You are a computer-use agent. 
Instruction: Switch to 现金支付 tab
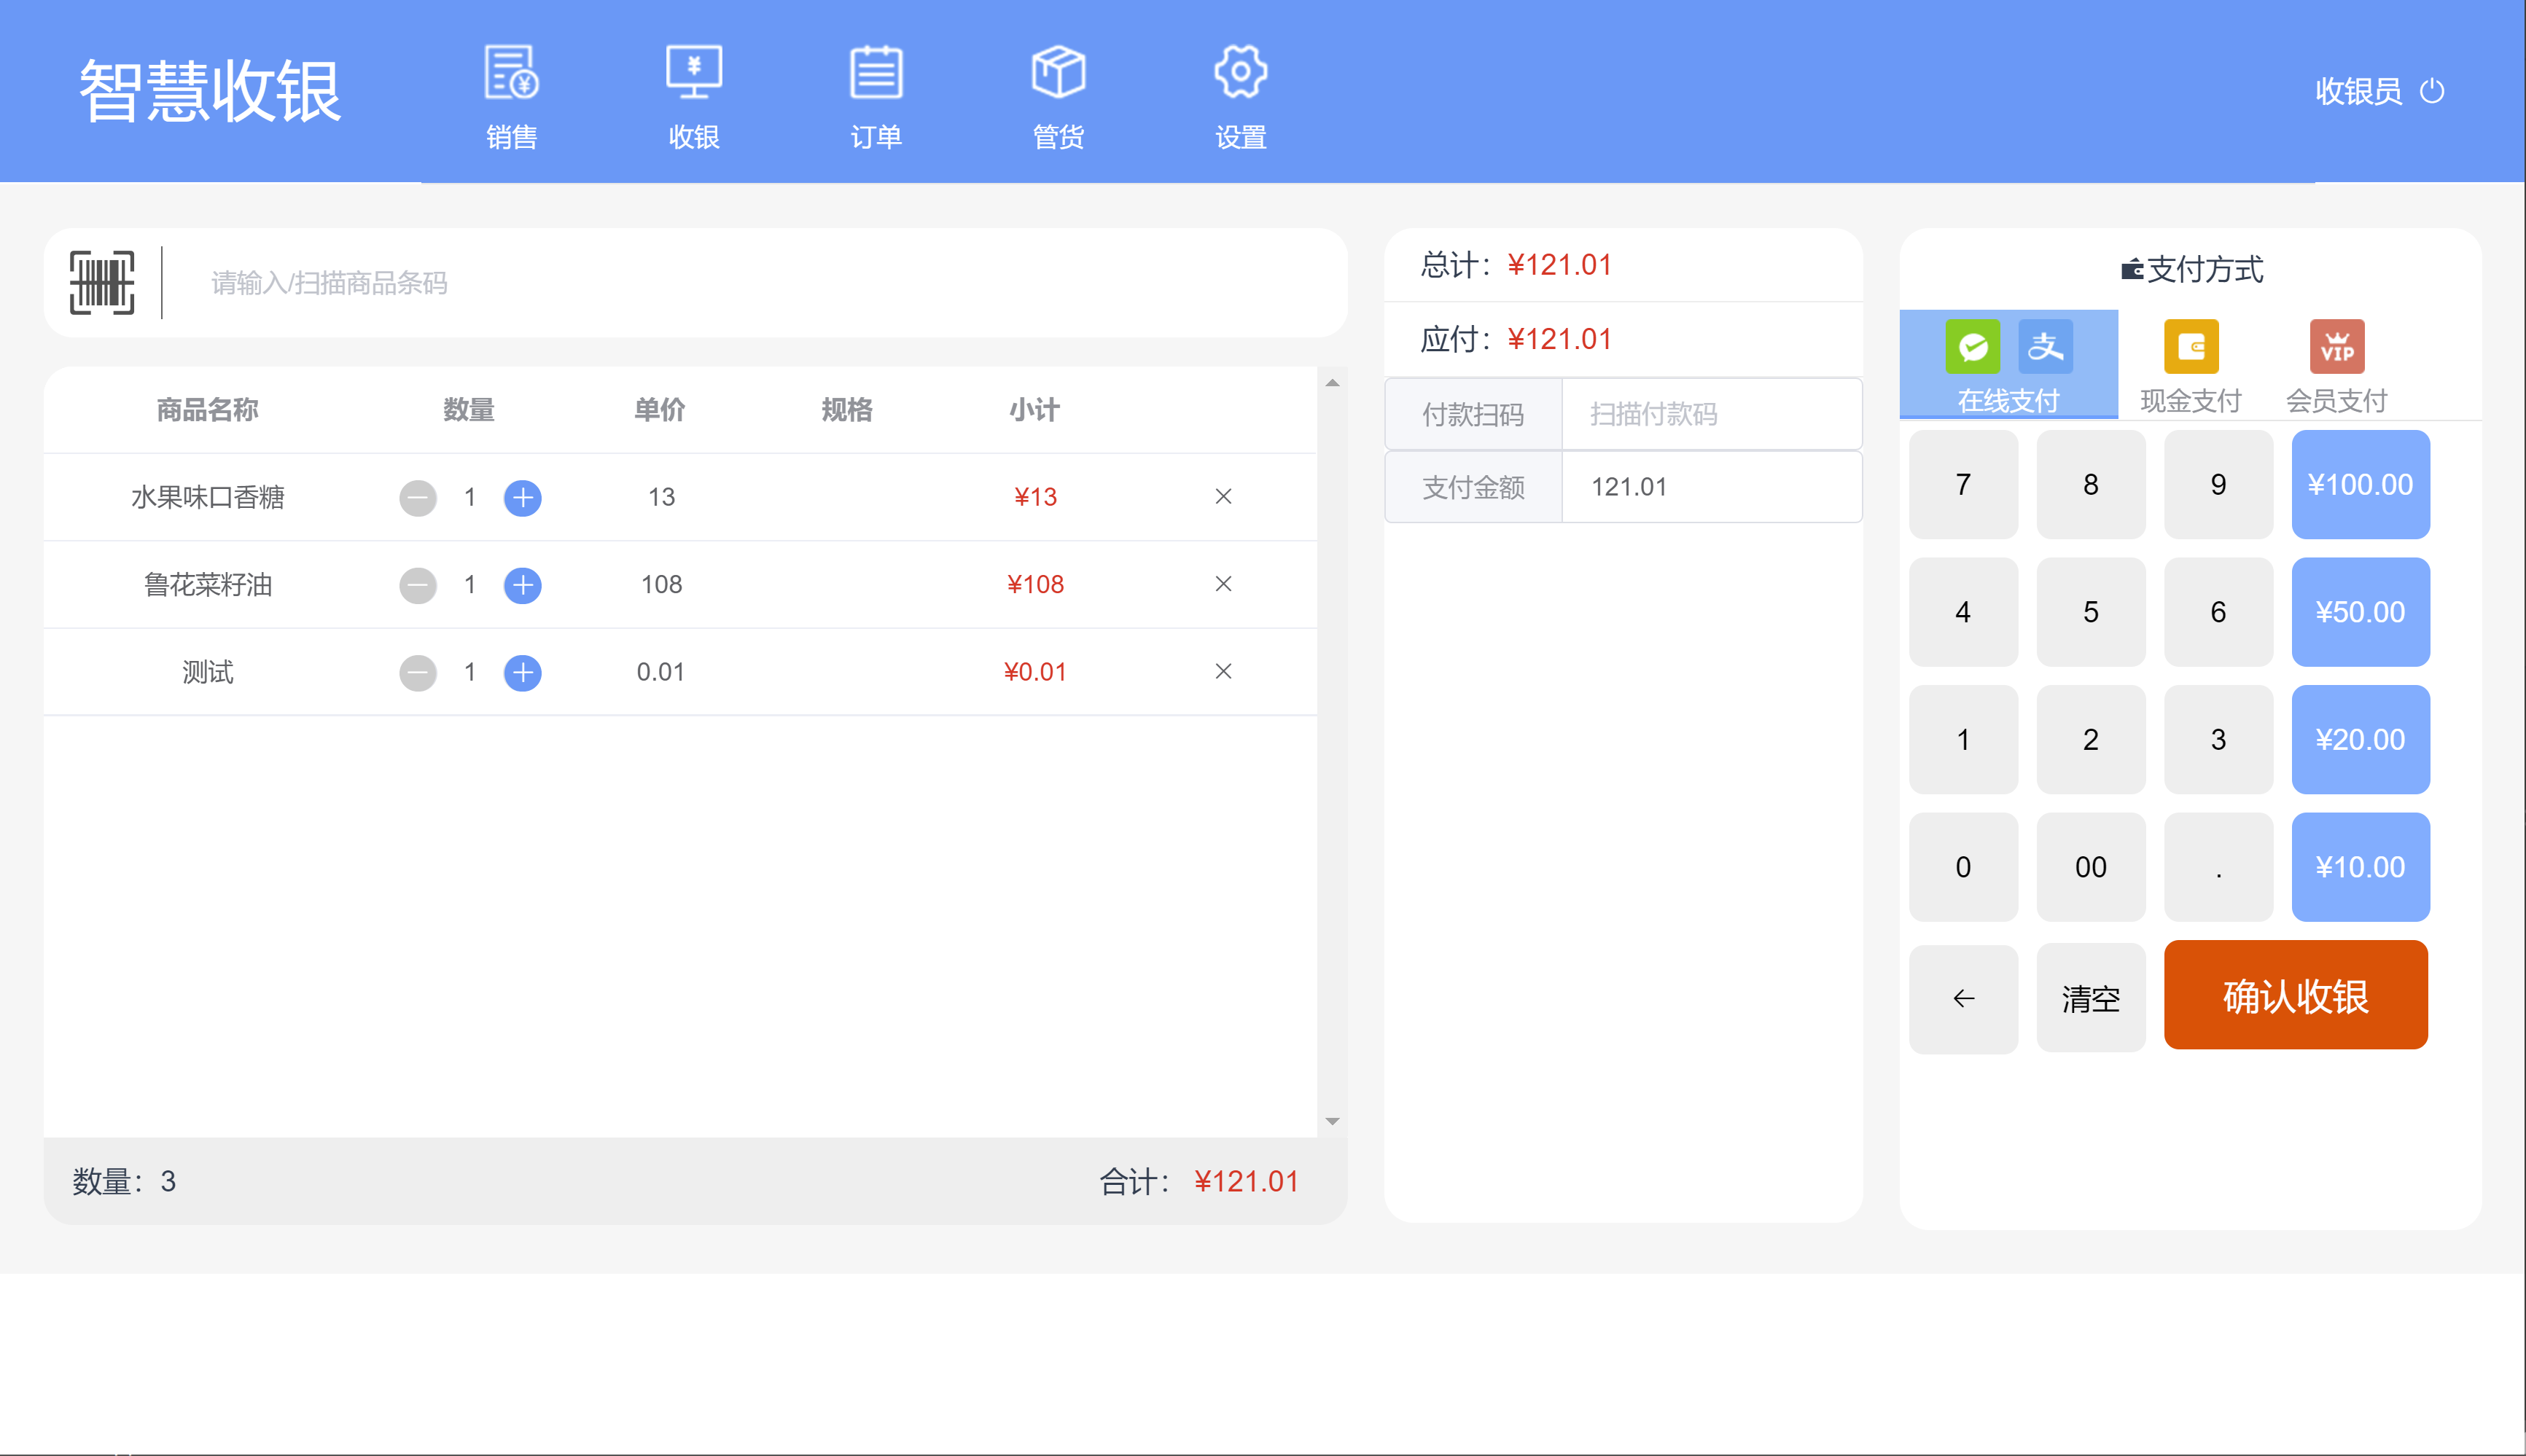[2191, 364]
